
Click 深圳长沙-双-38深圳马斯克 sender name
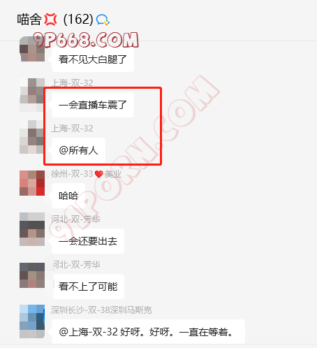pos(101,310)
